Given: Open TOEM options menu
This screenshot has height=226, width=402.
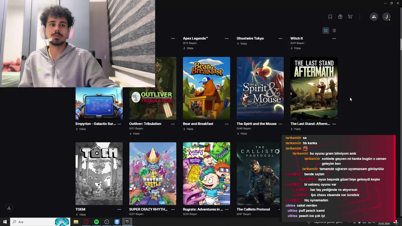Looking at the screenshot, I should pyautogui.click(x=119, y=209).
